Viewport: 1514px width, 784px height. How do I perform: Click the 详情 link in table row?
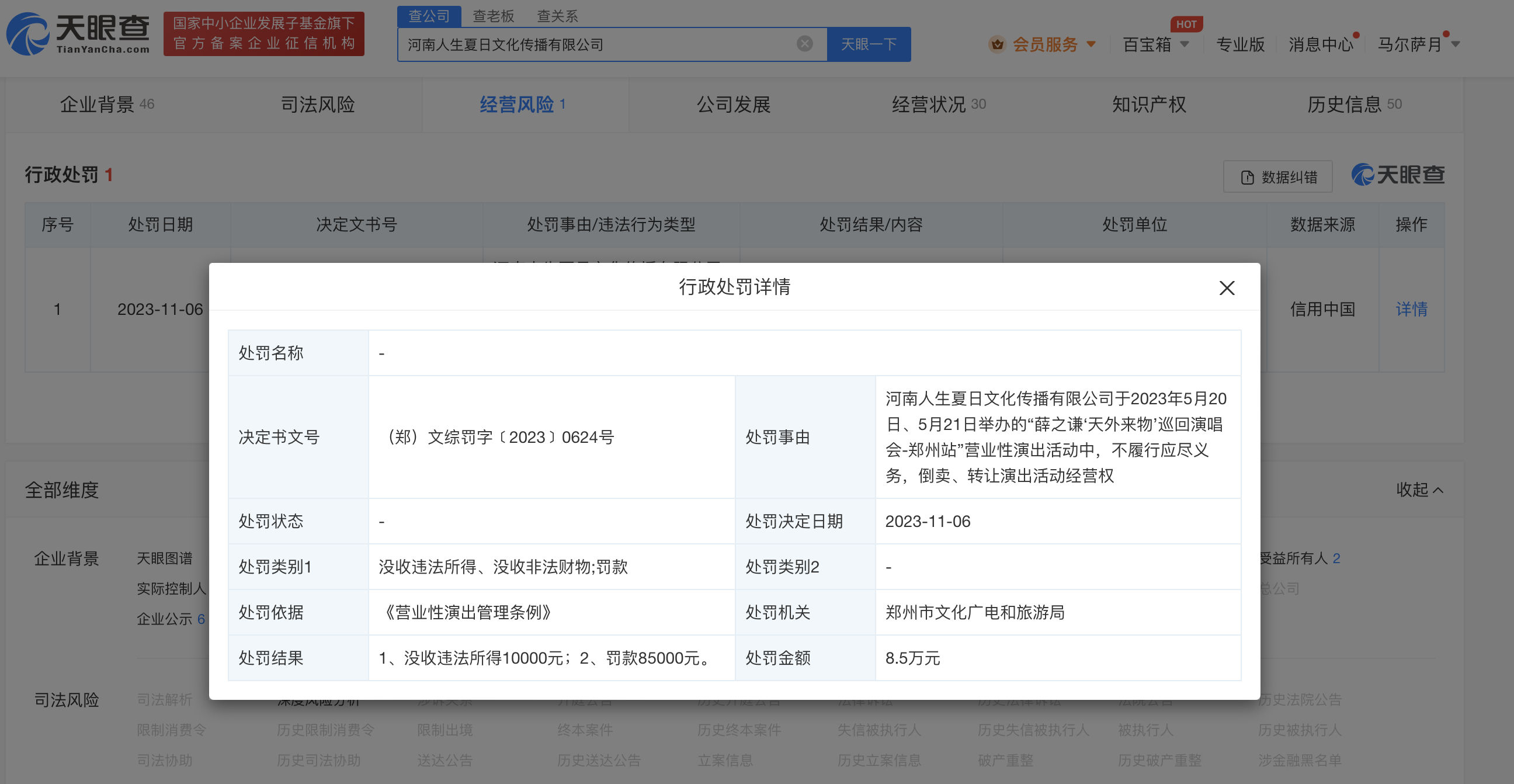(x=1411, y=309)
